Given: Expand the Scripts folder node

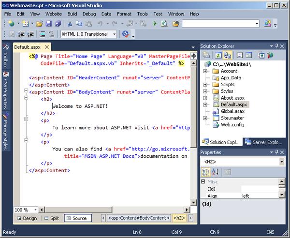Looking at the screenshot, I should point(205,85).
